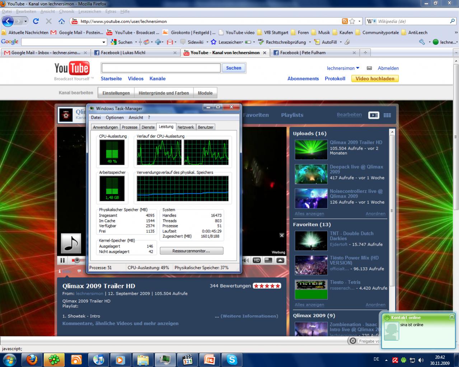Show hidden tray icons arrow
The height and width of the screenshot is (367, 459).
(387, 360)
